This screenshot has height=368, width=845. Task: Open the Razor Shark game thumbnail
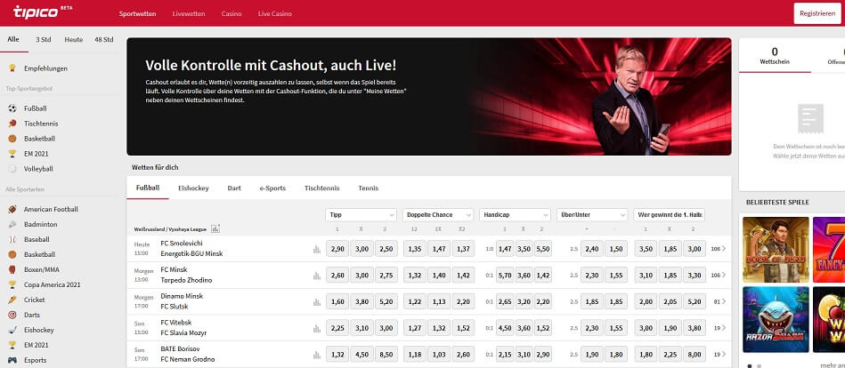(776, 320)
